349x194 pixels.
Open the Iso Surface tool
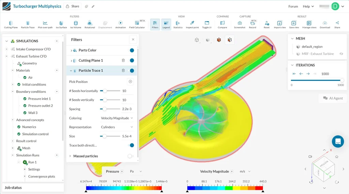61,24
